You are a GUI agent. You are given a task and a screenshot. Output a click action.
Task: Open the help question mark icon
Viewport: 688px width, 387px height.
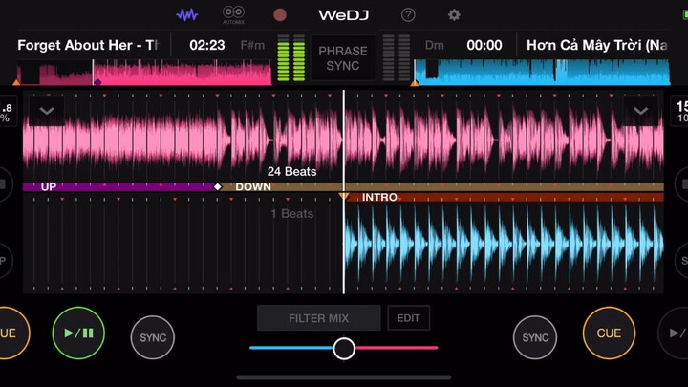tap(408, 15)
